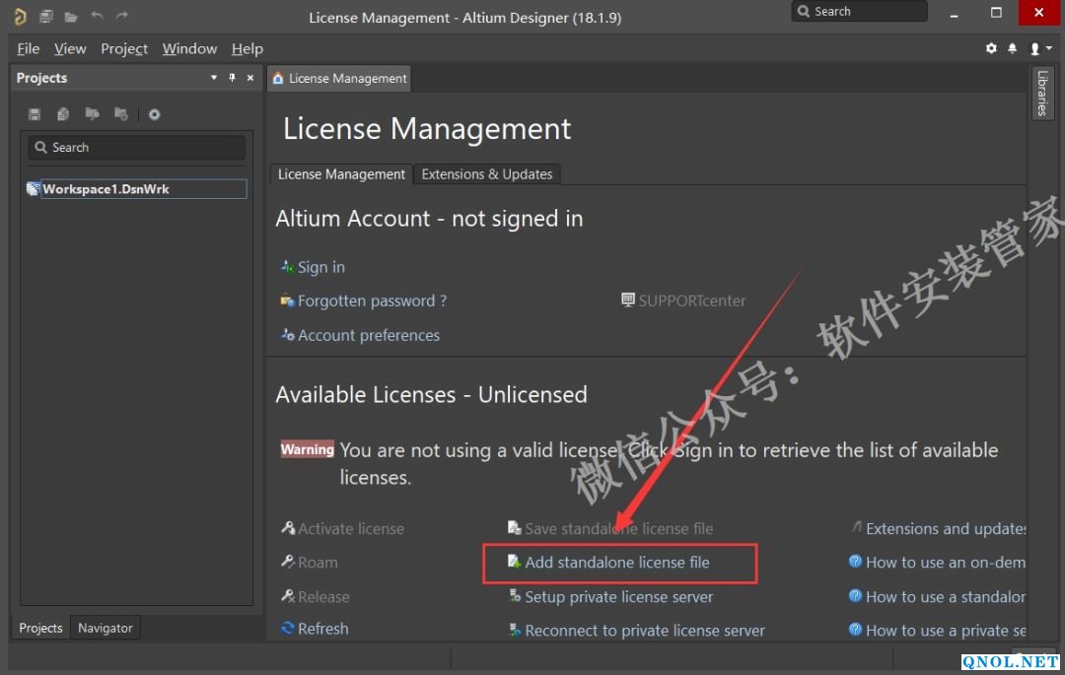The width and height of the screenshot is (1065, 675).
Task: Click the Sign in link
Action: [x=320, y=267]
